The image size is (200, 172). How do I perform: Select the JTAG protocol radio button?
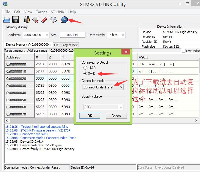(x=85, y=68)
